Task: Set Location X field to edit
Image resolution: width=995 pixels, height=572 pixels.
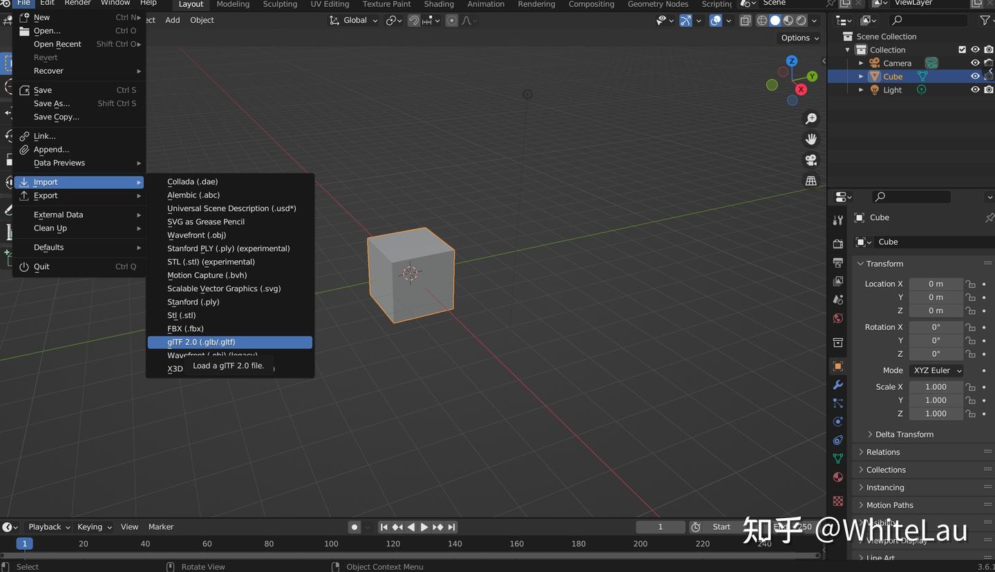Action: pyautogui.click(x=935, y=284)
